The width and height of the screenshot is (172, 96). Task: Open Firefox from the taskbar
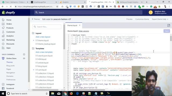point(71,94)
